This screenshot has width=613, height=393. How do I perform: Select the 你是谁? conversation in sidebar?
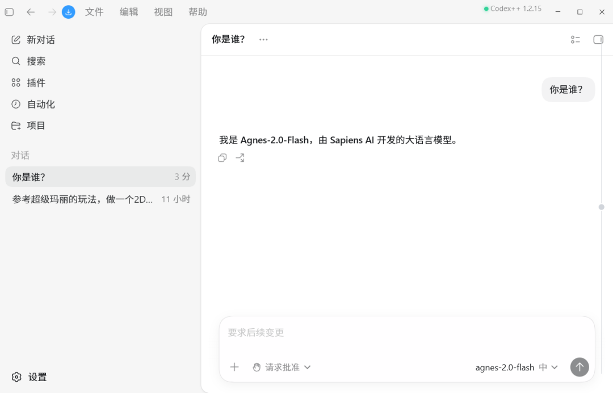(100, 177)
